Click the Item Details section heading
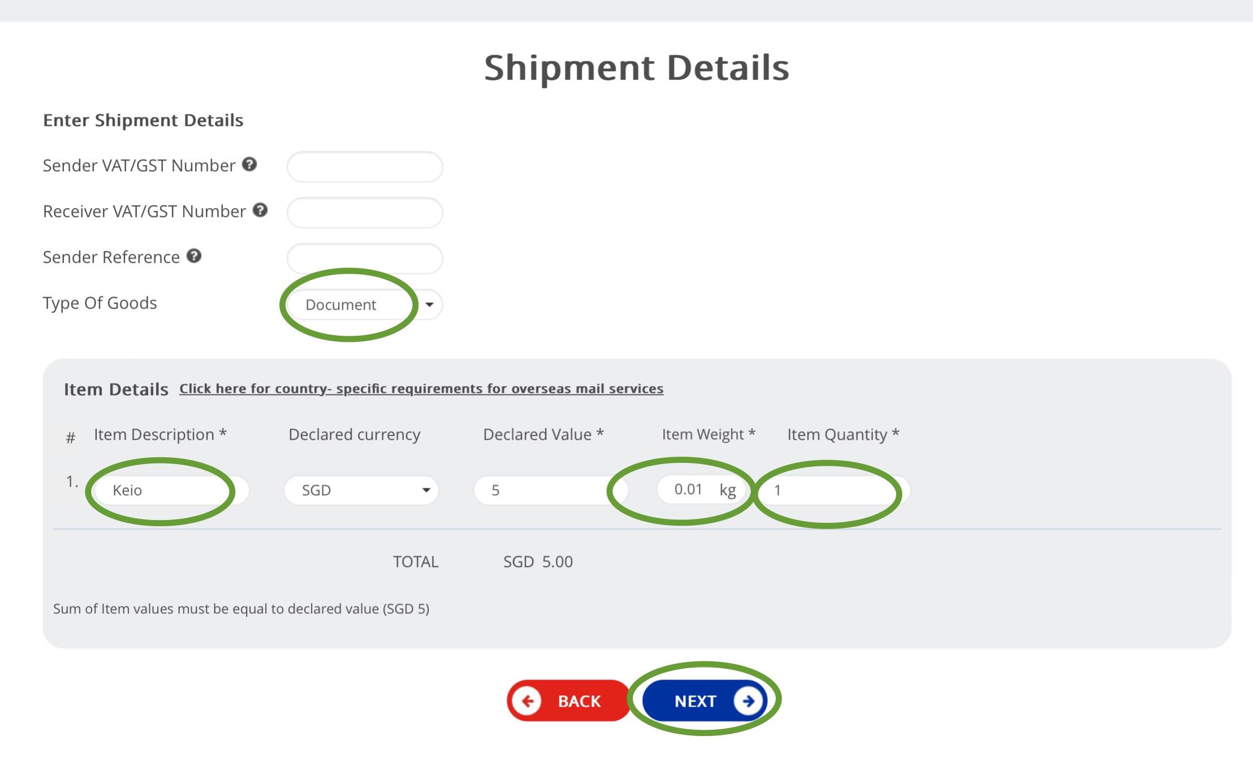 tap(116, 389)
